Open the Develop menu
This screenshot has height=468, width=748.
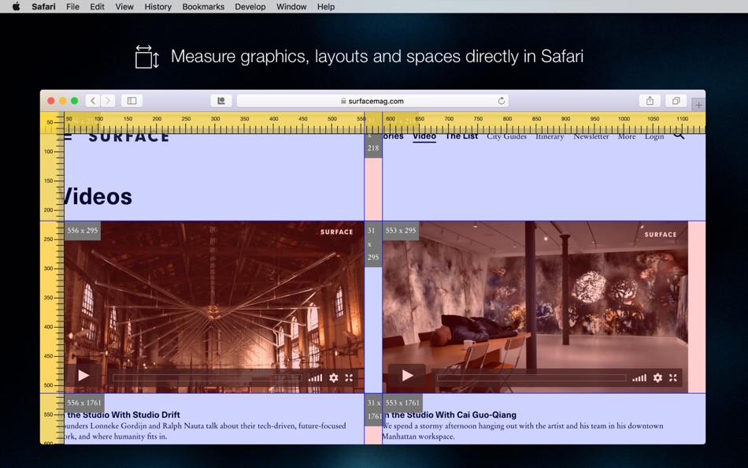(250, 6)
